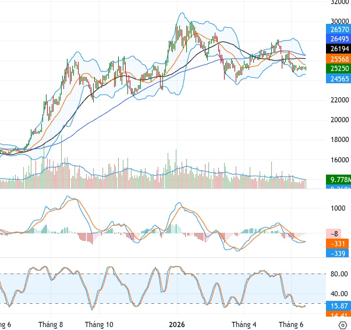This screenshot has width=351, height=330.
Task: Click the green 9.778M volume label
Action: click(x=338, y=180)
